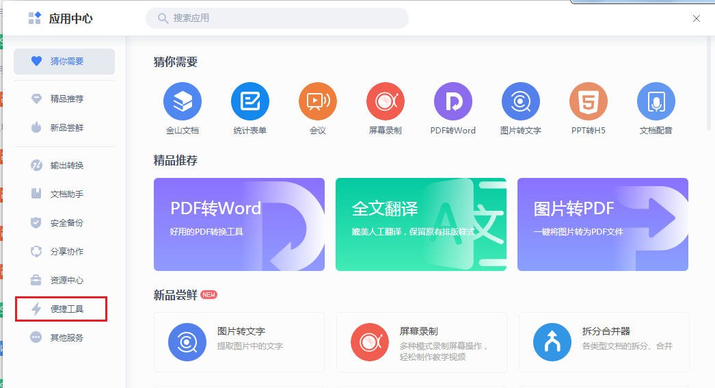Open the 会议 meeting icon
Screen dimensions: 715x388
(x=318, y=101)
